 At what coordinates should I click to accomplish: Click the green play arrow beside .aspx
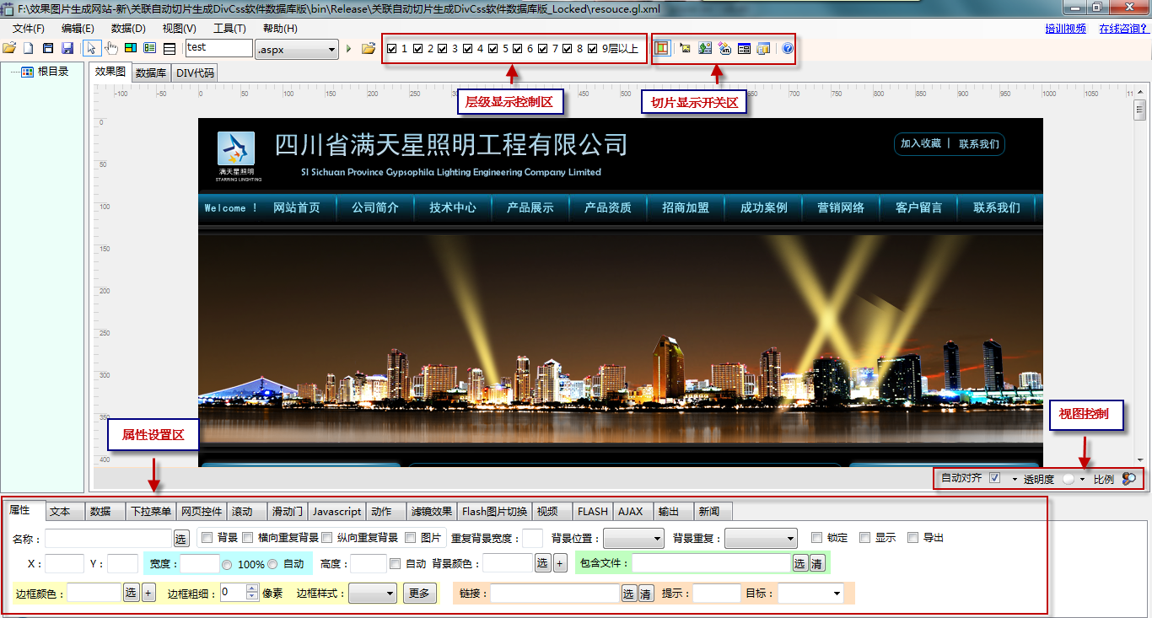pos(348,49)
